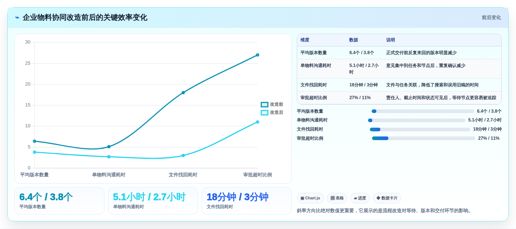Click the 单物料沟通耗时 x-axis label
Screen dimensions: 516x229
[109, 175]
